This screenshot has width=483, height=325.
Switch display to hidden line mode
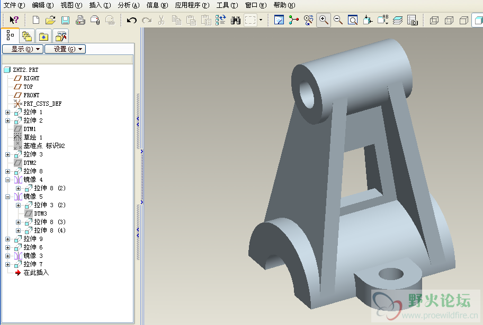(x=449, y=20)
